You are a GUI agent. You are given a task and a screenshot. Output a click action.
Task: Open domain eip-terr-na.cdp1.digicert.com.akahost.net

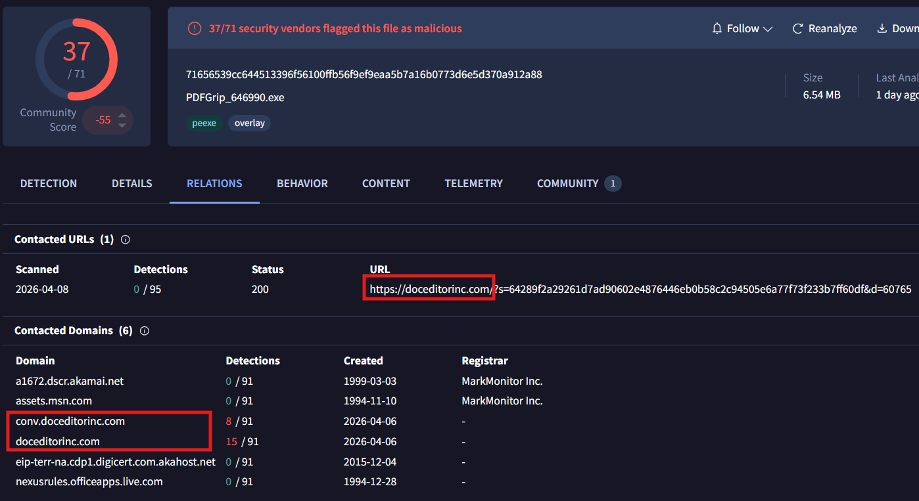116,462
